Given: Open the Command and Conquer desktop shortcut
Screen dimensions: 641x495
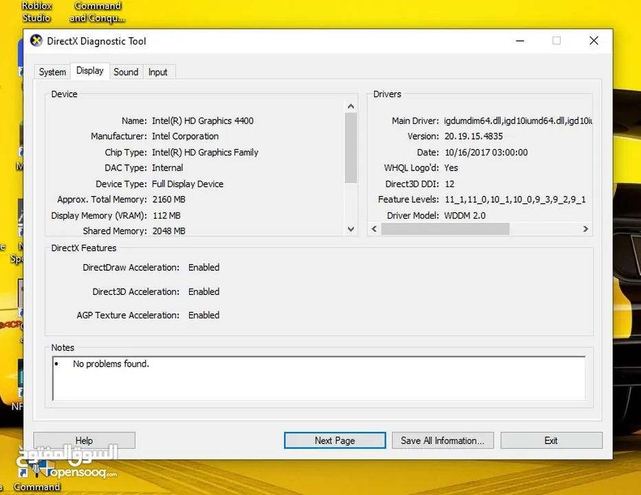Looking at the screenshot, I should click(x=97, y=12).
